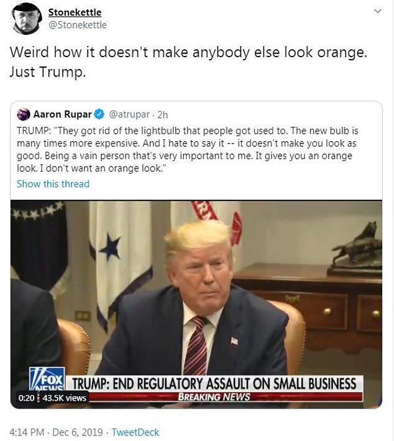This screenshot has width=394, height=441.
Task: Click Stonekettle's profile avatar
Action: point(27,19)
